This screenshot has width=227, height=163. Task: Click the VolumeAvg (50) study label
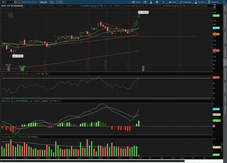(8, 137)
